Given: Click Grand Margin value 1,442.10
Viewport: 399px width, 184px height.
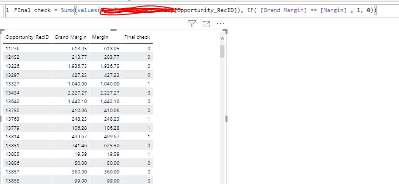Looking at the screenshot, I should [x=77, y=102].
